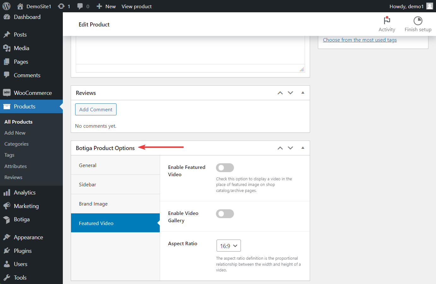
Task: Toggle Enable Featured Video switch
Action: (225, 168)
